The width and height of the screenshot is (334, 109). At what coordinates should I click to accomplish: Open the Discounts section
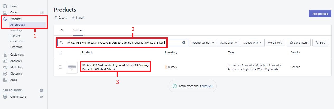16,74
